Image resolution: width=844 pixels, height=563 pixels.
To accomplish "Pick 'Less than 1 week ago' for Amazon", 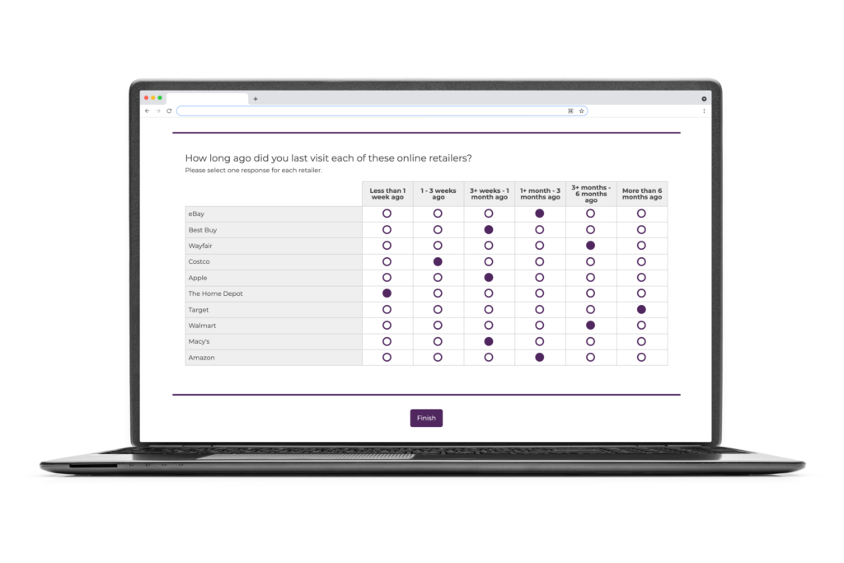I will (x=387, y=357).
